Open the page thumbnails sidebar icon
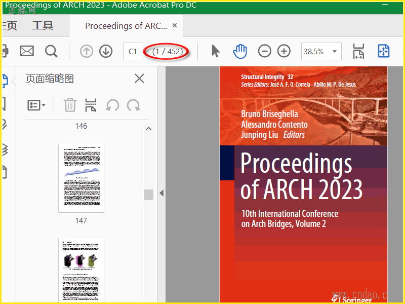Viewport: 405px width, 304px height. click(x=5, y=81)
